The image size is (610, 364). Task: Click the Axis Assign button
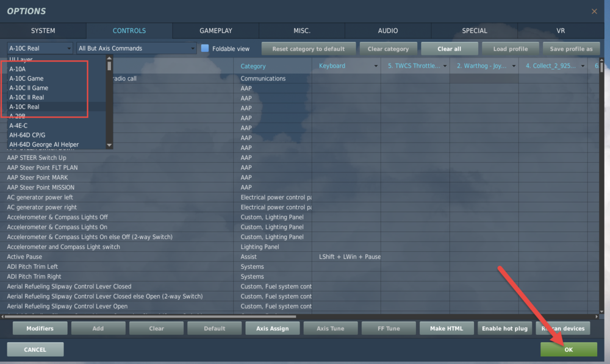point(272,328)
